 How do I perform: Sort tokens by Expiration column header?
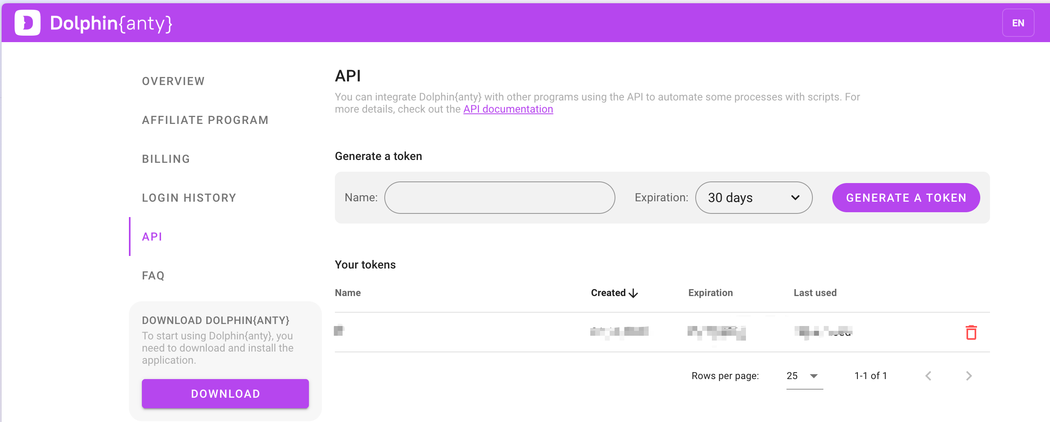click(710, 293)
